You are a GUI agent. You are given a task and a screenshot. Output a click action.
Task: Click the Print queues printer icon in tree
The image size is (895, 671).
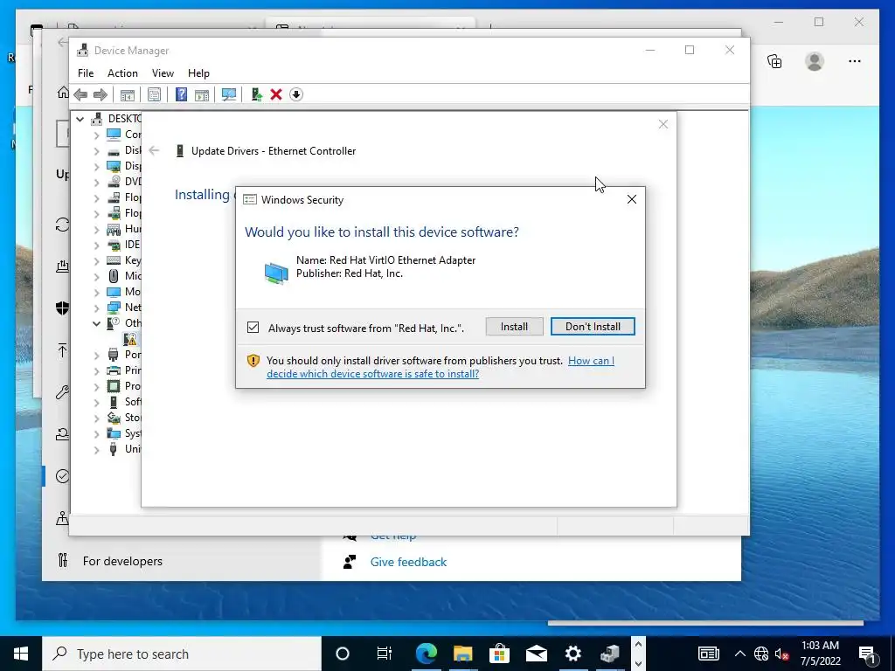[x=114, y=370]
